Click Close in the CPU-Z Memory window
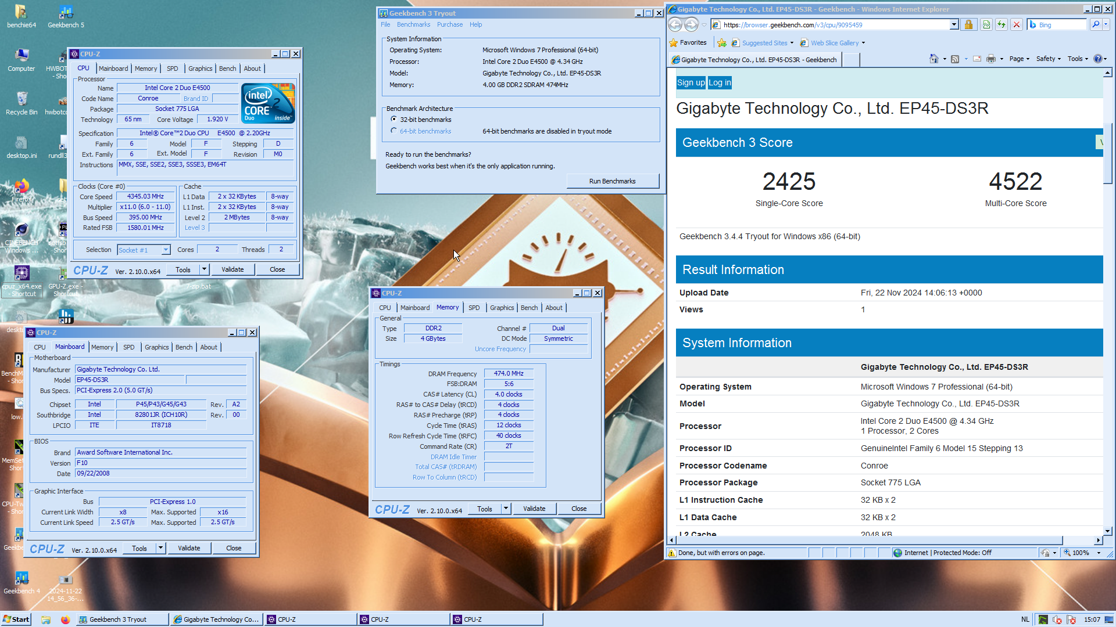 (579, 509)
